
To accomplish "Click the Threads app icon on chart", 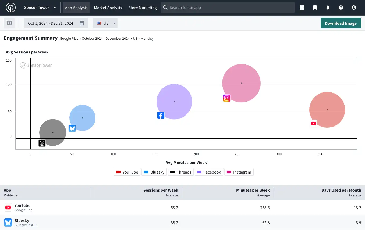I will tap(42, 143).
